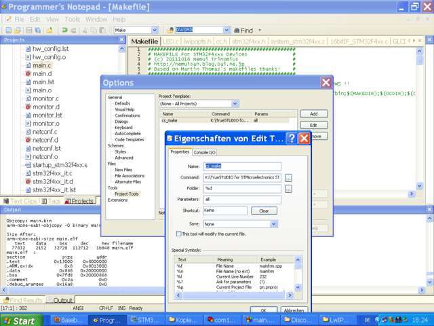Close the Output panel with its X

point(429,210)
